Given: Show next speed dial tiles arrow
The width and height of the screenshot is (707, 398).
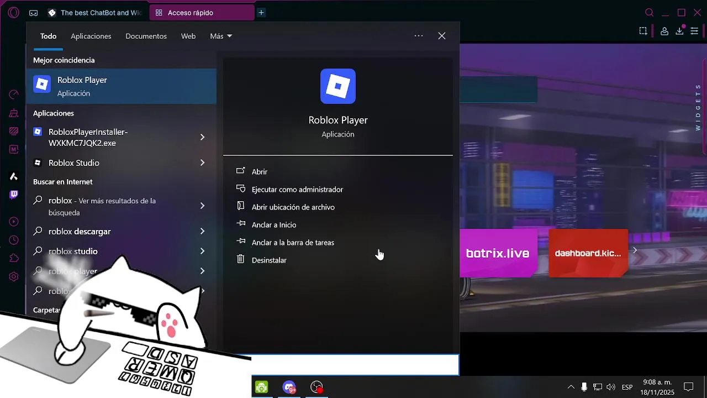Looking at the screenshot, I should 635,250.
